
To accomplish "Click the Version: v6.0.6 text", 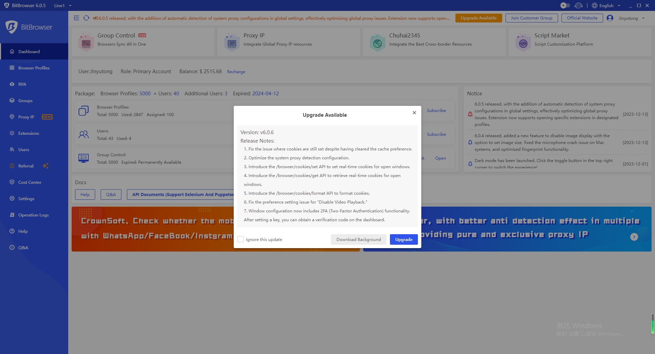I will (x=257, y=132).
